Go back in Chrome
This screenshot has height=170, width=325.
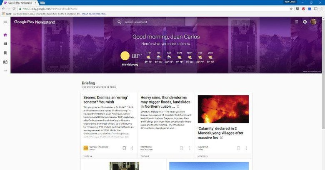[3, 9]
